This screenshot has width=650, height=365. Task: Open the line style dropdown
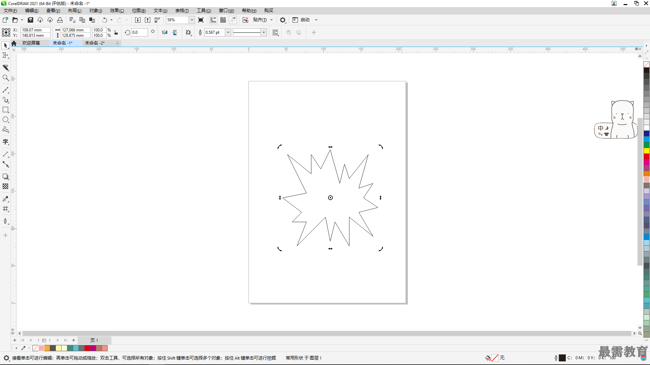[x=264, y=32]
